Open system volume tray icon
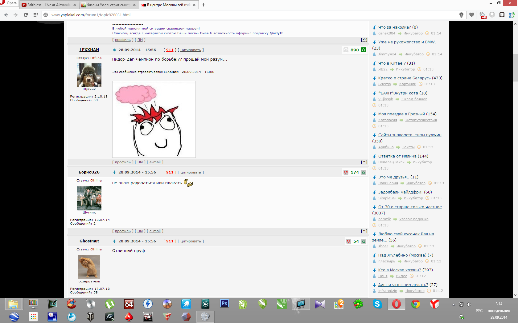This screenshot has height=323, width=518. 469,305
